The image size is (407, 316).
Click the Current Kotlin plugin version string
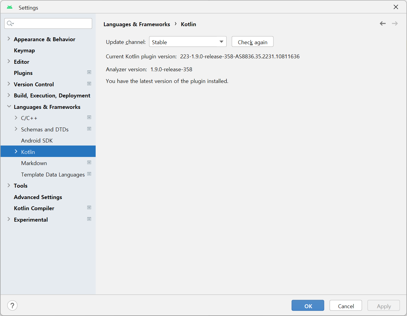[x=240, y=57]
